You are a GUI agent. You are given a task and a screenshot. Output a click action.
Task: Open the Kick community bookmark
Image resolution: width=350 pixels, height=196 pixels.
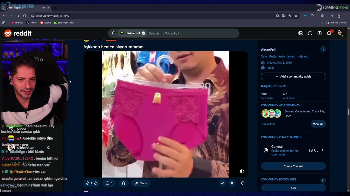(293, 188)
